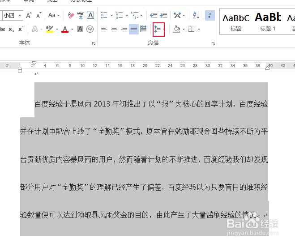Viewport: 295px width, 243px height.
Task: Open borders dropdown arrow
Action: point(199,30)
